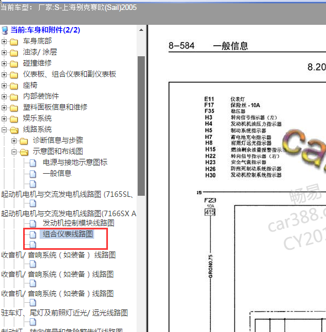Viewport: 326px width, 332px height.
Task: Click the 诊断信息与步骤 folder icon
Action: (x=24, y=141)
